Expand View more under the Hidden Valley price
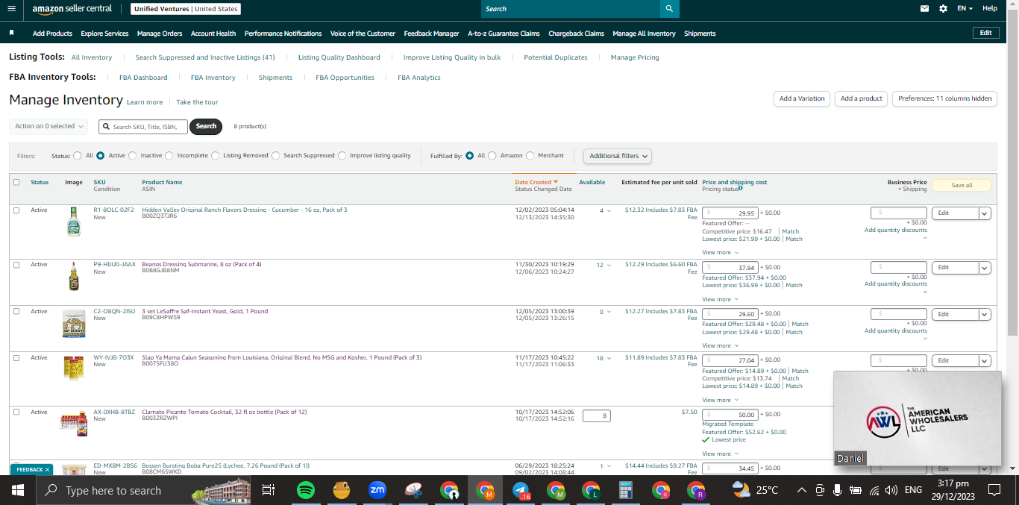 point(720,253)
